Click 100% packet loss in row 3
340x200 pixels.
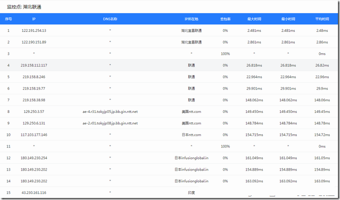225,54
